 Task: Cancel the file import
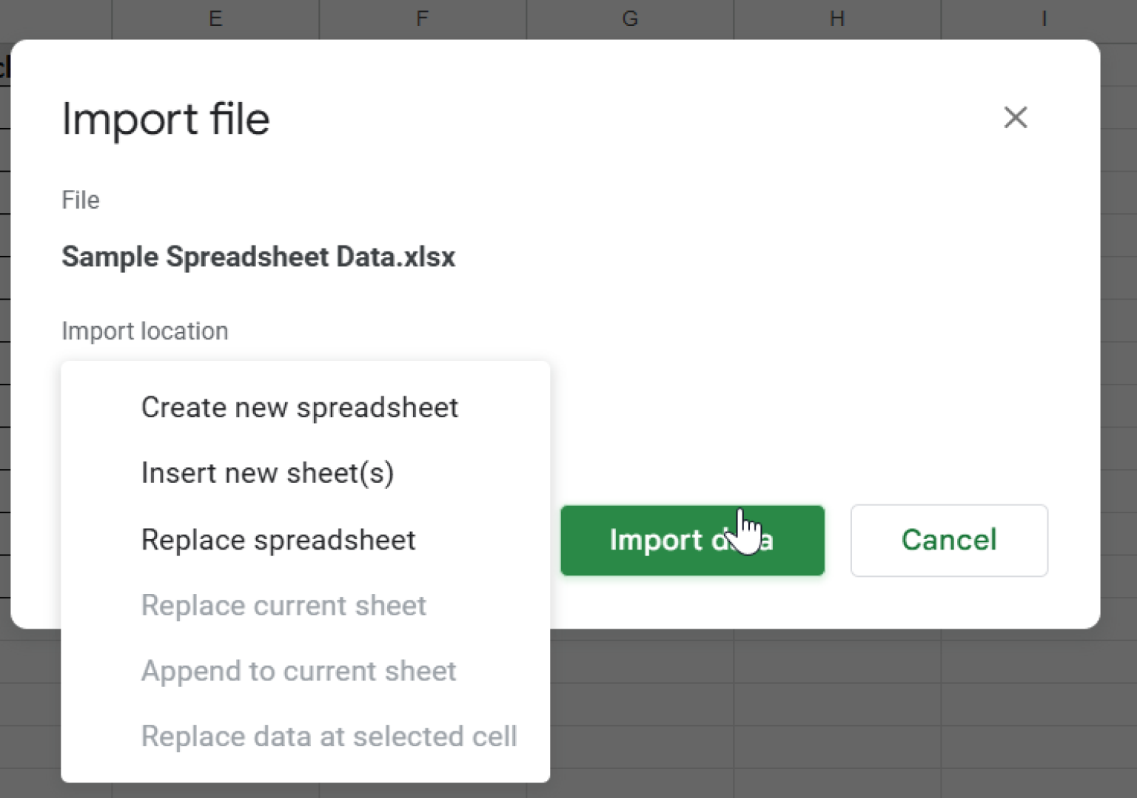click(x=949, y=540)
